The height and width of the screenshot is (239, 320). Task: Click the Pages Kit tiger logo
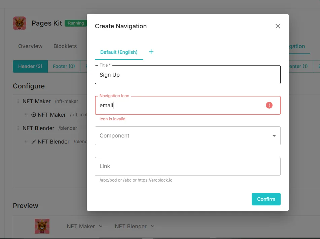coord(20,23)
